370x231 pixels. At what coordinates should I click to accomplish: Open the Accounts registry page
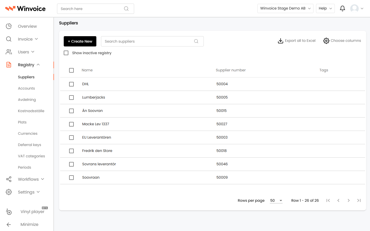click(26, 88)
